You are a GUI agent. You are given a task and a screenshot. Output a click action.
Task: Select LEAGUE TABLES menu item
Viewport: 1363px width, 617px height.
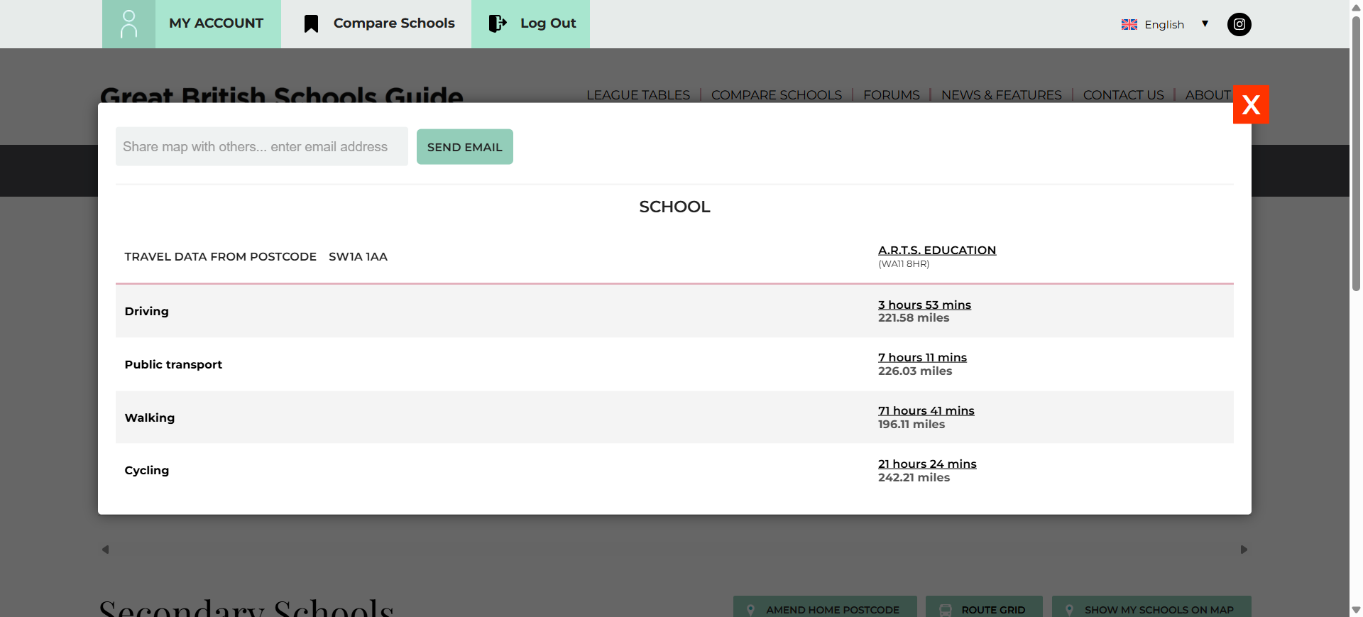(638, 94)
